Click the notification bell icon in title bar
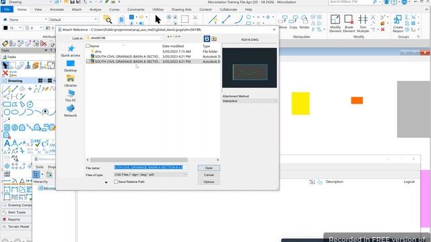Image resolution: width=431 pixels, height=242 pixels. tap(387, 2)
